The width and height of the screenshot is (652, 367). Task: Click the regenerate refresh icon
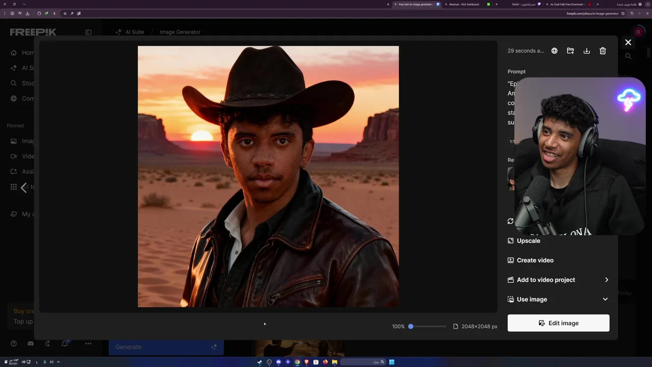[510, 221]
